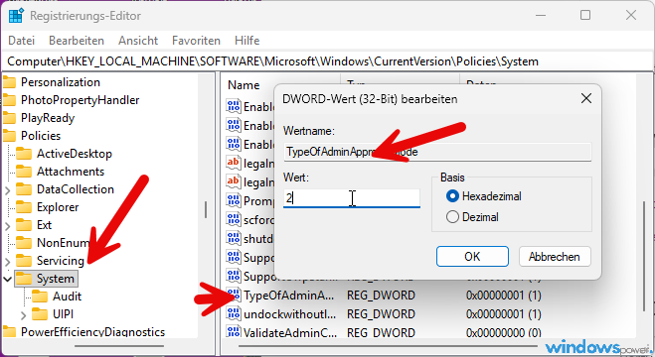This screenshot has height=357, width=655.
Task: Click the shutd DWORD value icon
Action: point(234,238)
